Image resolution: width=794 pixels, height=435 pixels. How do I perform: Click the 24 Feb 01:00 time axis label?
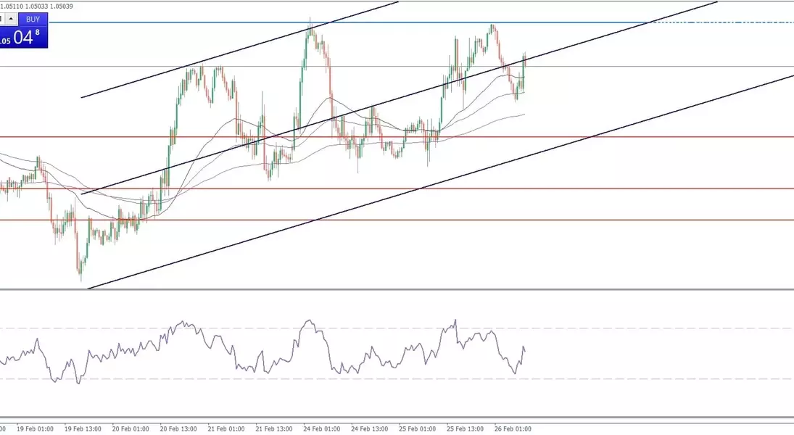coord(322,428)
